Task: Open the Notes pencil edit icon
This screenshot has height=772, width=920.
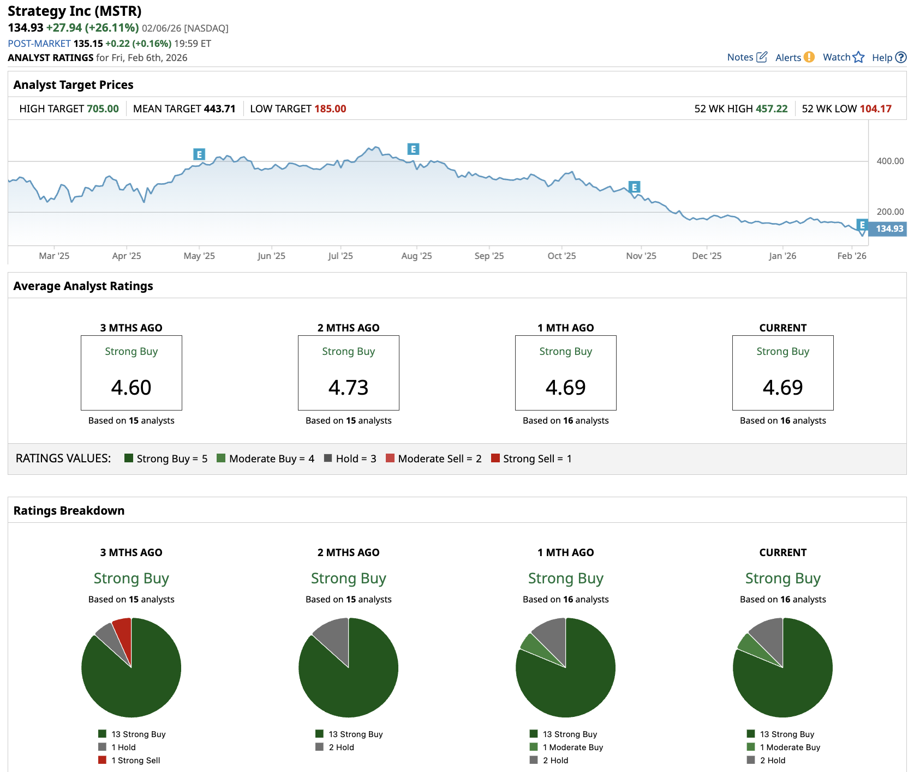Action: coord(762,57)
